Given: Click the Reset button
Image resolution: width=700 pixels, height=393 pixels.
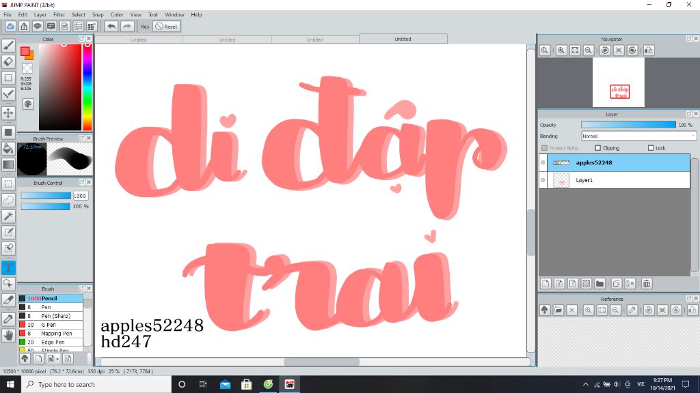Looking at the screenshot, I should coord(167,27).
